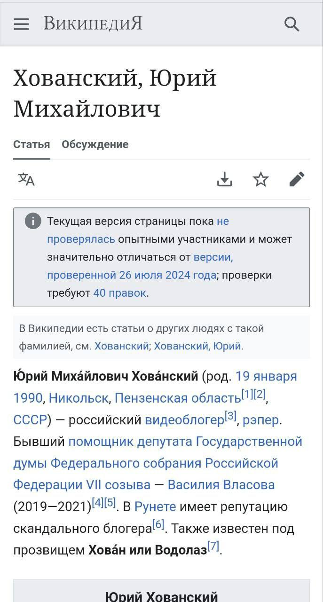Open the 'Василия Власова' link
This screenshot has height=602, width=323.
pos(221,485)
